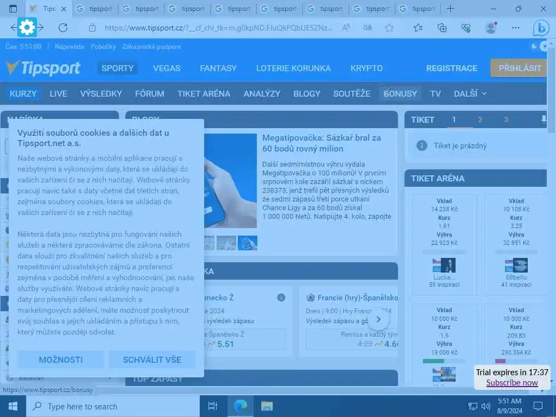Open the Megatipovačka blog article title

tap(321, 143)
